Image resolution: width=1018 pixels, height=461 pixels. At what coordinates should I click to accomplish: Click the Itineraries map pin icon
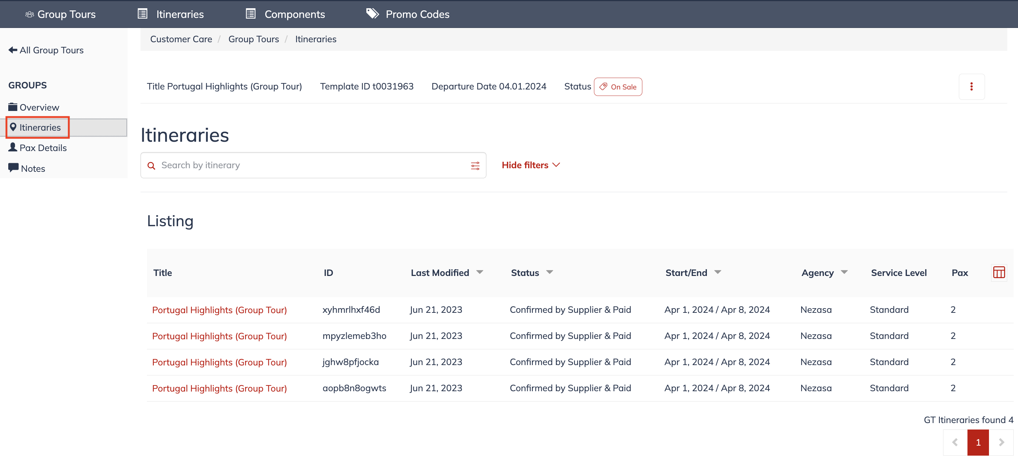[x=13, y=127]
